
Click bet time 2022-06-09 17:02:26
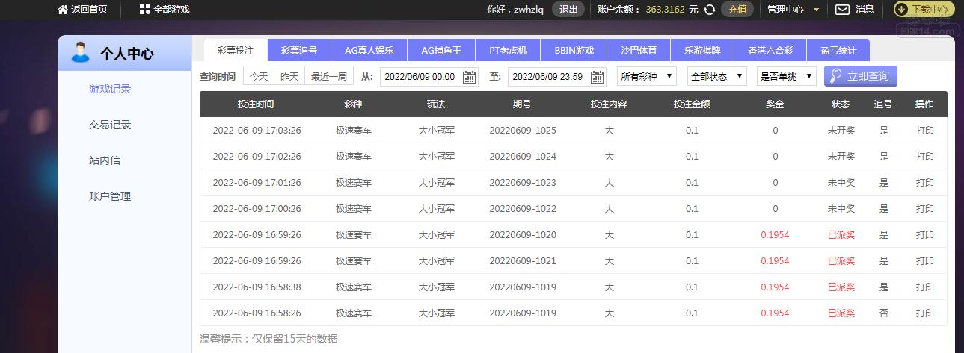[257, 156]
